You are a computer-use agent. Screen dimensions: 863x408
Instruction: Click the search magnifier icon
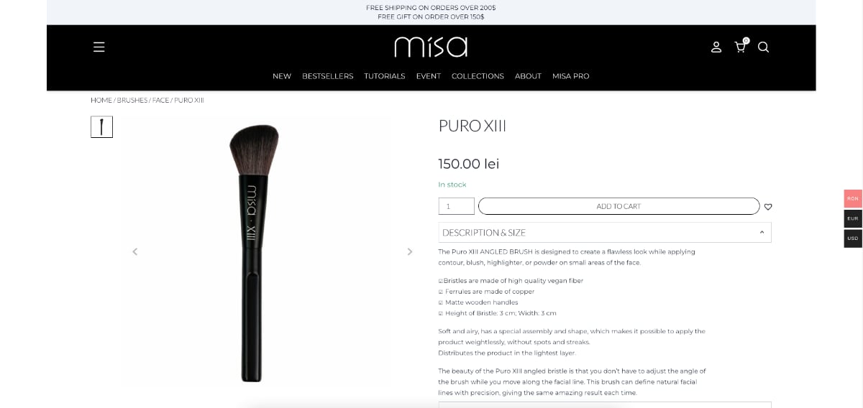pos(764,47)
